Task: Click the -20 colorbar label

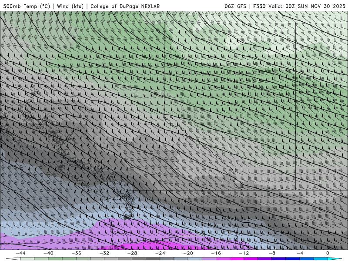Action: point(188,253)
